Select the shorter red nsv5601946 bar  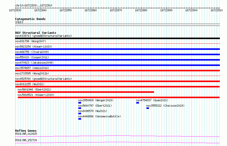click(86, 92)
